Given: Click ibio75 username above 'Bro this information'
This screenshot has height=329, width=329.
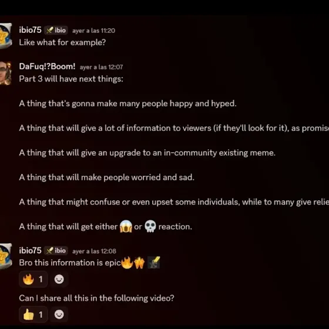Looking at the screenshot, I should [30, 250].
